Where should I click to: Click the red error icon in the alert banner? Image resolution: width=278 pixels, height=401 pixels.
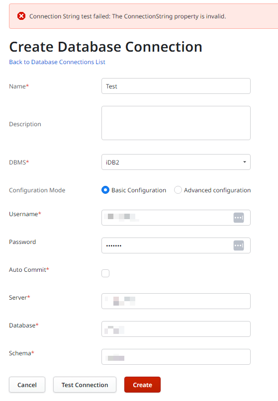coord(21,16)
